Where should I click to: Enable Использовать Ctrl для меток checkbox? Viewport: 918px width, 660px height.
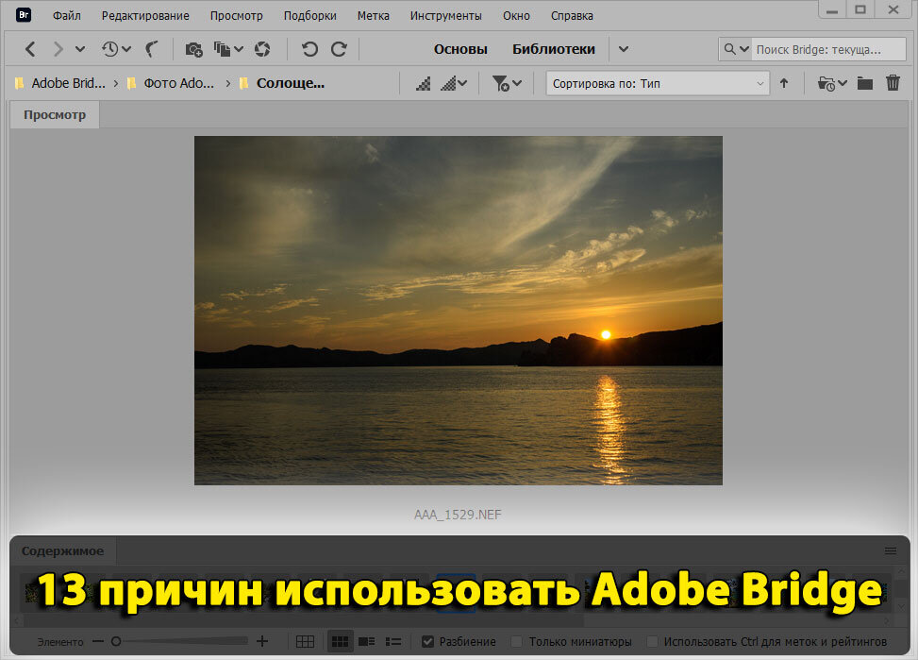(x=652, y=642)
